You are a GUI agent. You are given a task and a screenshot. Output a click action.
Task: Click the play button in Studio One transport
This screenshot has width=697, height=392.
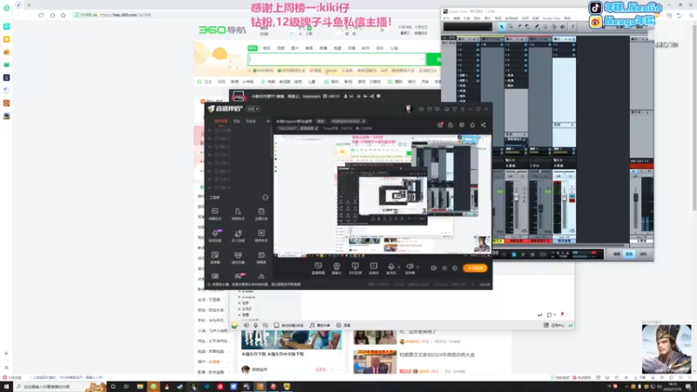524,254
